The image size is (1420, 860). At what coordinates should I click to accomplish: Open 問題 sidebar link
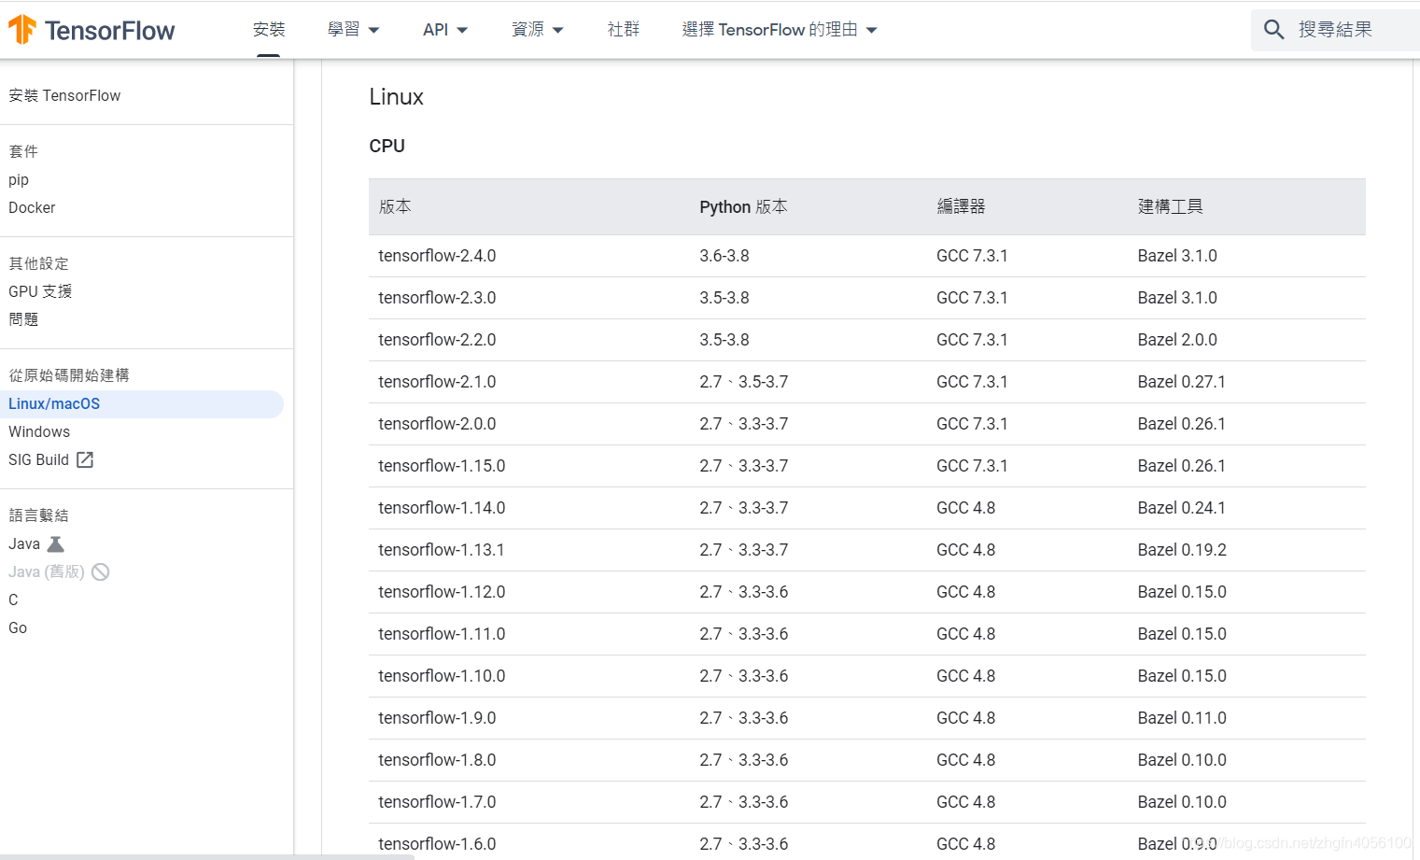click(23, 319)
